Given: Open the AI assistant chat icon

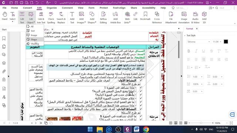Looking at the screenshot, I should 232,115.
